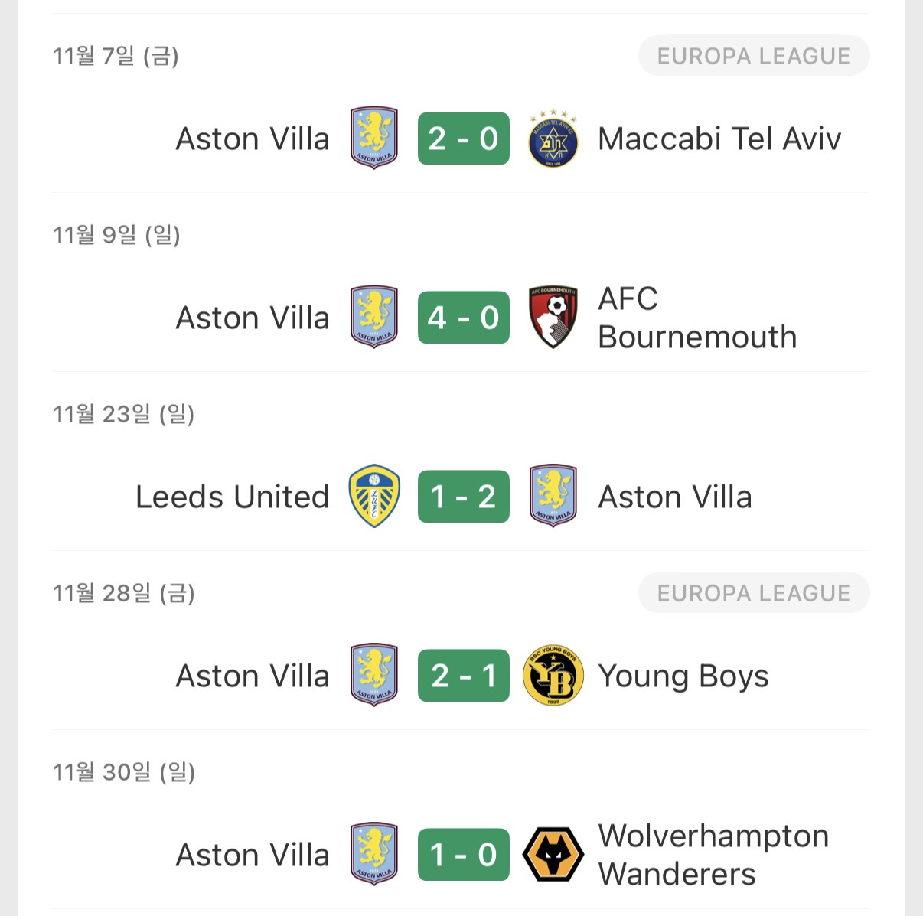This screenshot has width=923, height=916.
Task: Select the Leeds United team name
Action: 232,497
